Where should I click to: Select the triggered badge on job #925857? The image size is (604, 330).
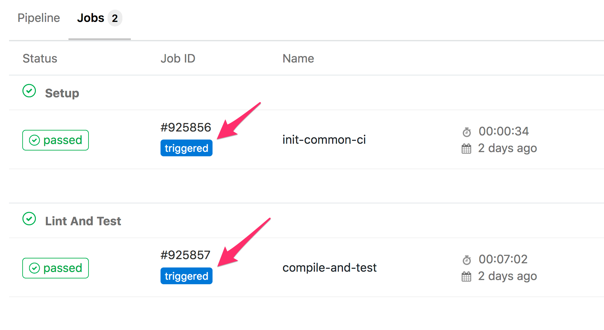tap(186, 276)
